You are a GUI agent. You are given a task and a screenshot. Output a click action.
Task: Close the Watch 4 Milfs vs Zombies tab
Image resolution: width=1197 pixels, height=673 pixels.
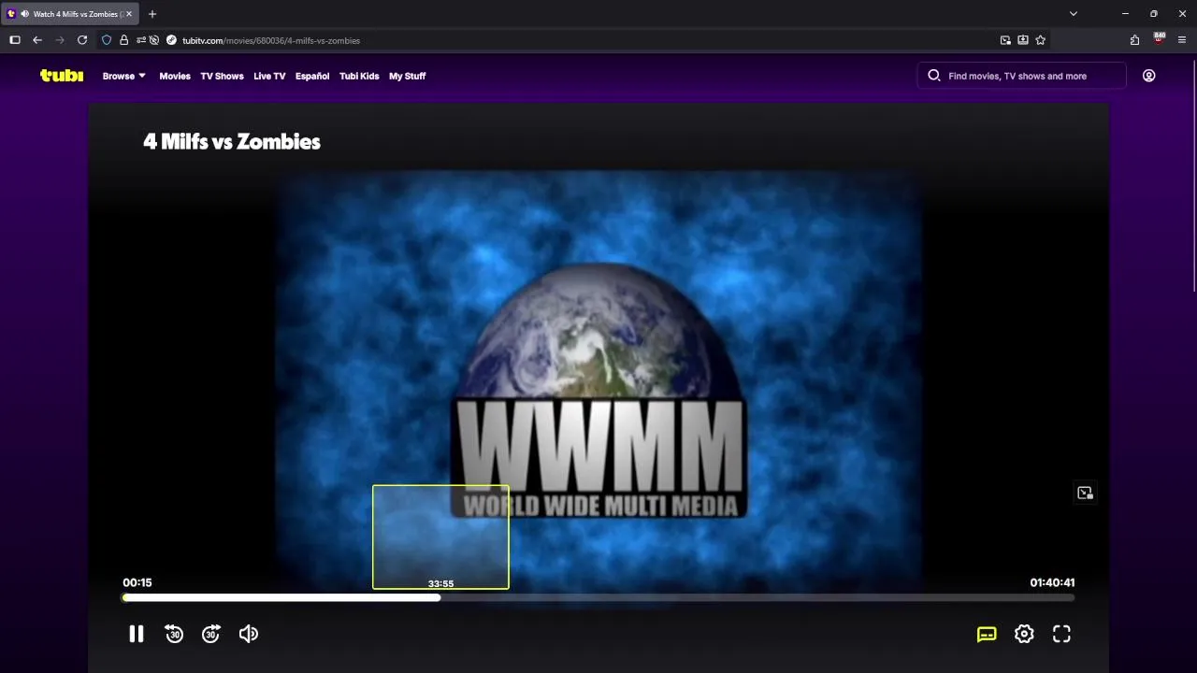130,14
